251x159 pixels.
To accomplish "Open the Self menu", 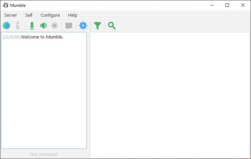I will click(29, 15).
